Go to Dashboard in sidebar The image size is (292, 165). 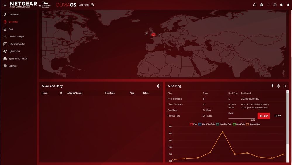14,15
